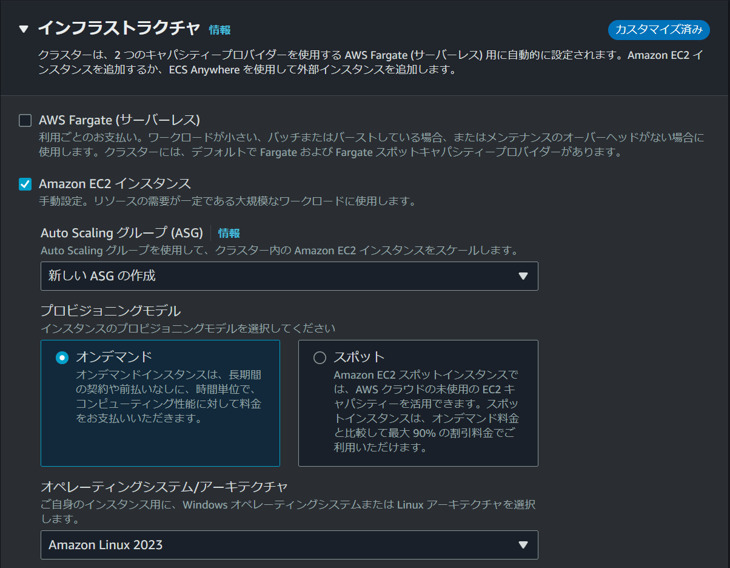
Task: Click プロビジョニングモデル label text
Action: [x=111, y=311]
